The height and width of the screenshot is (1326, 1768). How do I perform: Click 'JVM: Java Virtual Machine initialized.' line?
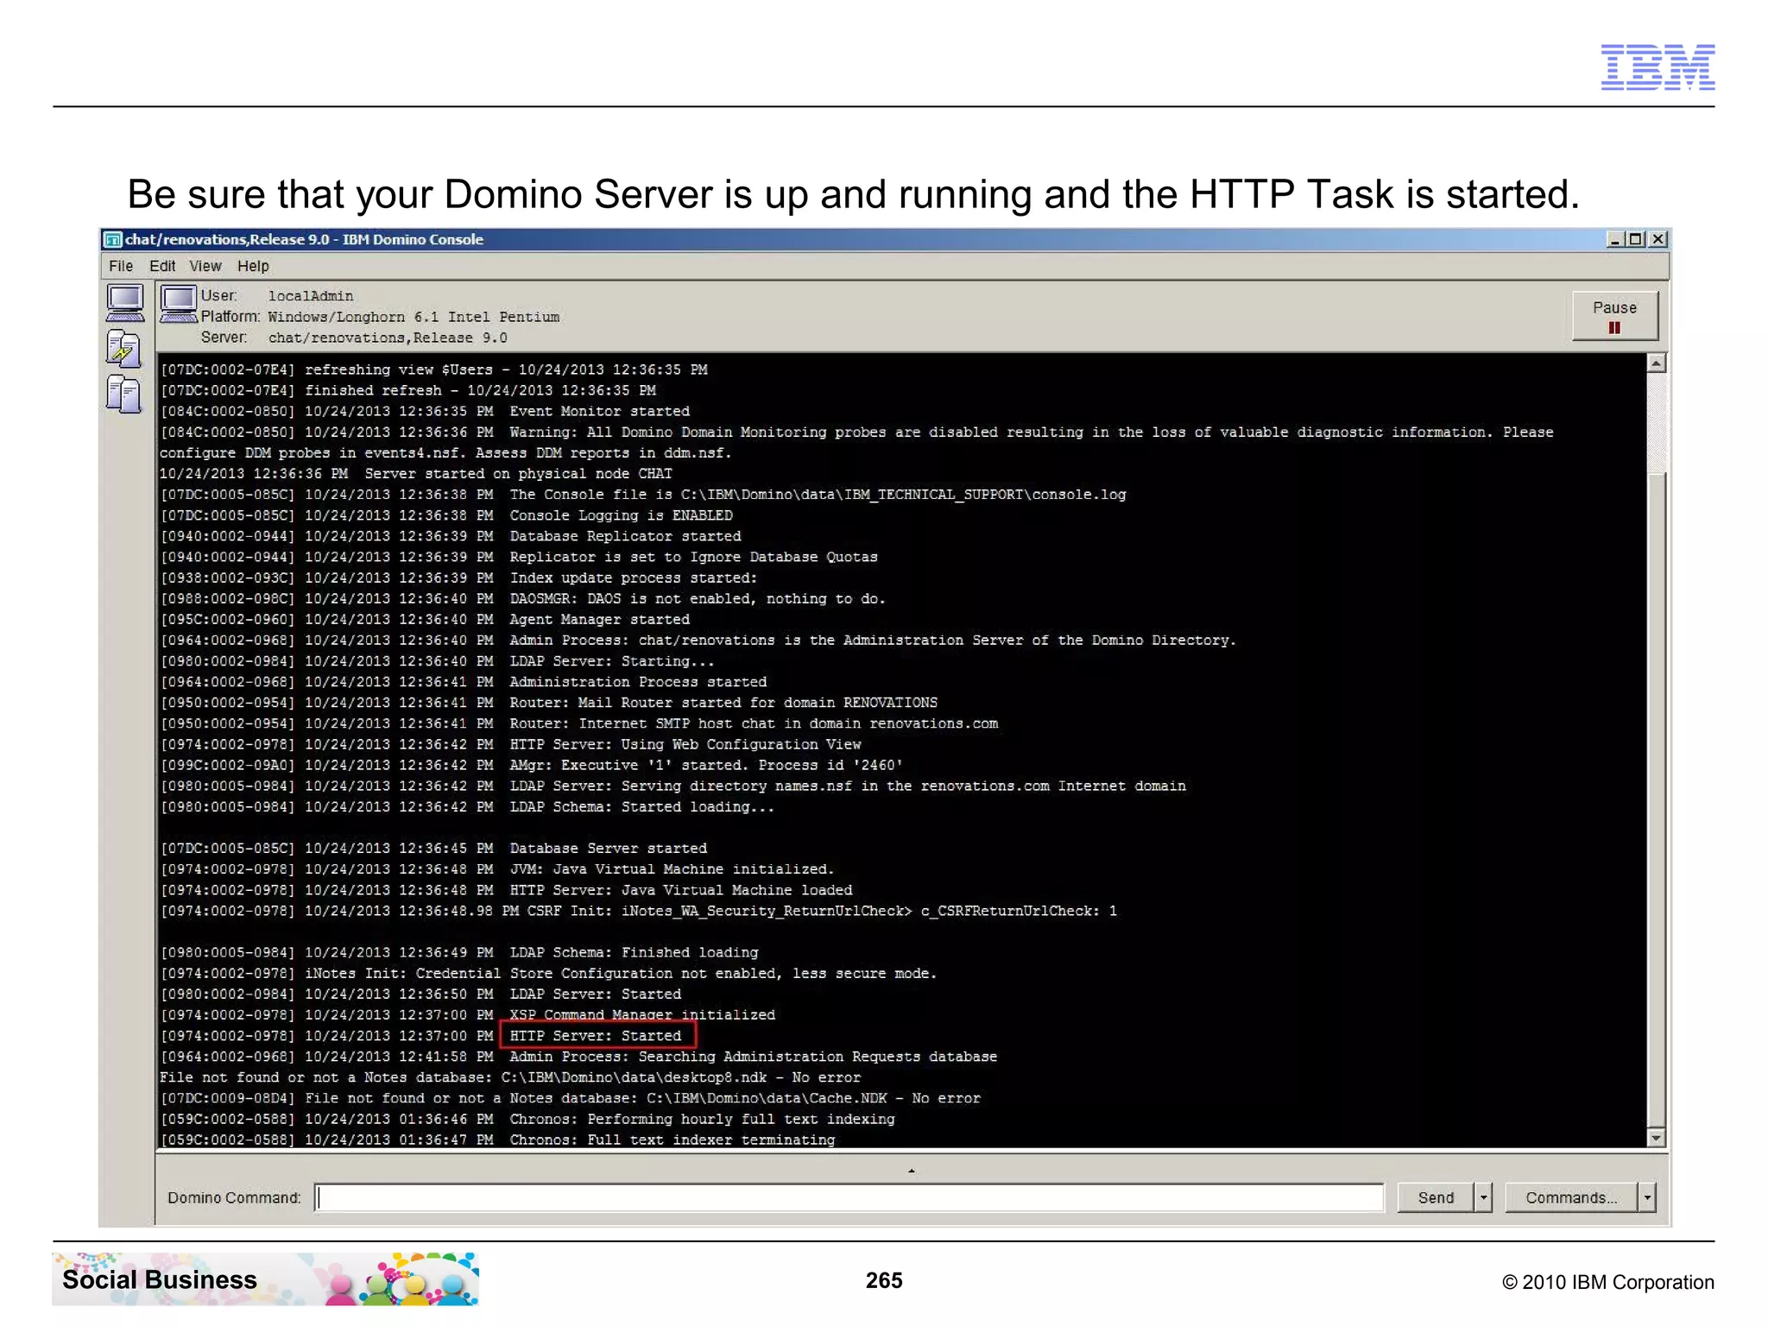pos(672,869)
